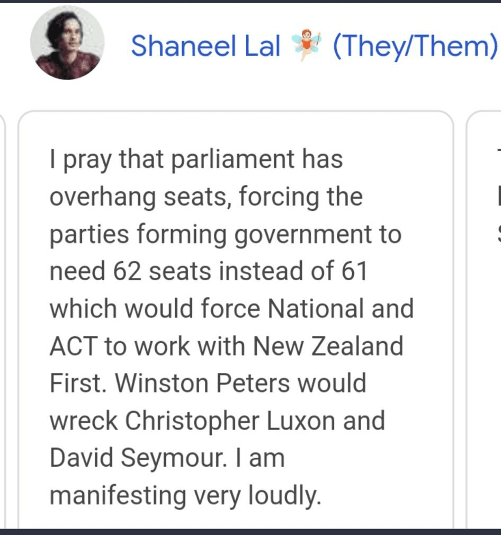501x535 pixels.
Task: Click the word 'ACT' in the tweet
Action: click(74, 346)
